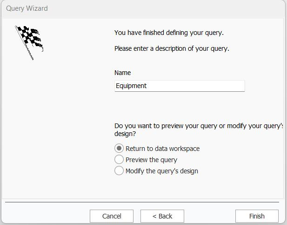The image size is (287, 225).
Task: Click into the Name text field
Action: pos(179,86)
